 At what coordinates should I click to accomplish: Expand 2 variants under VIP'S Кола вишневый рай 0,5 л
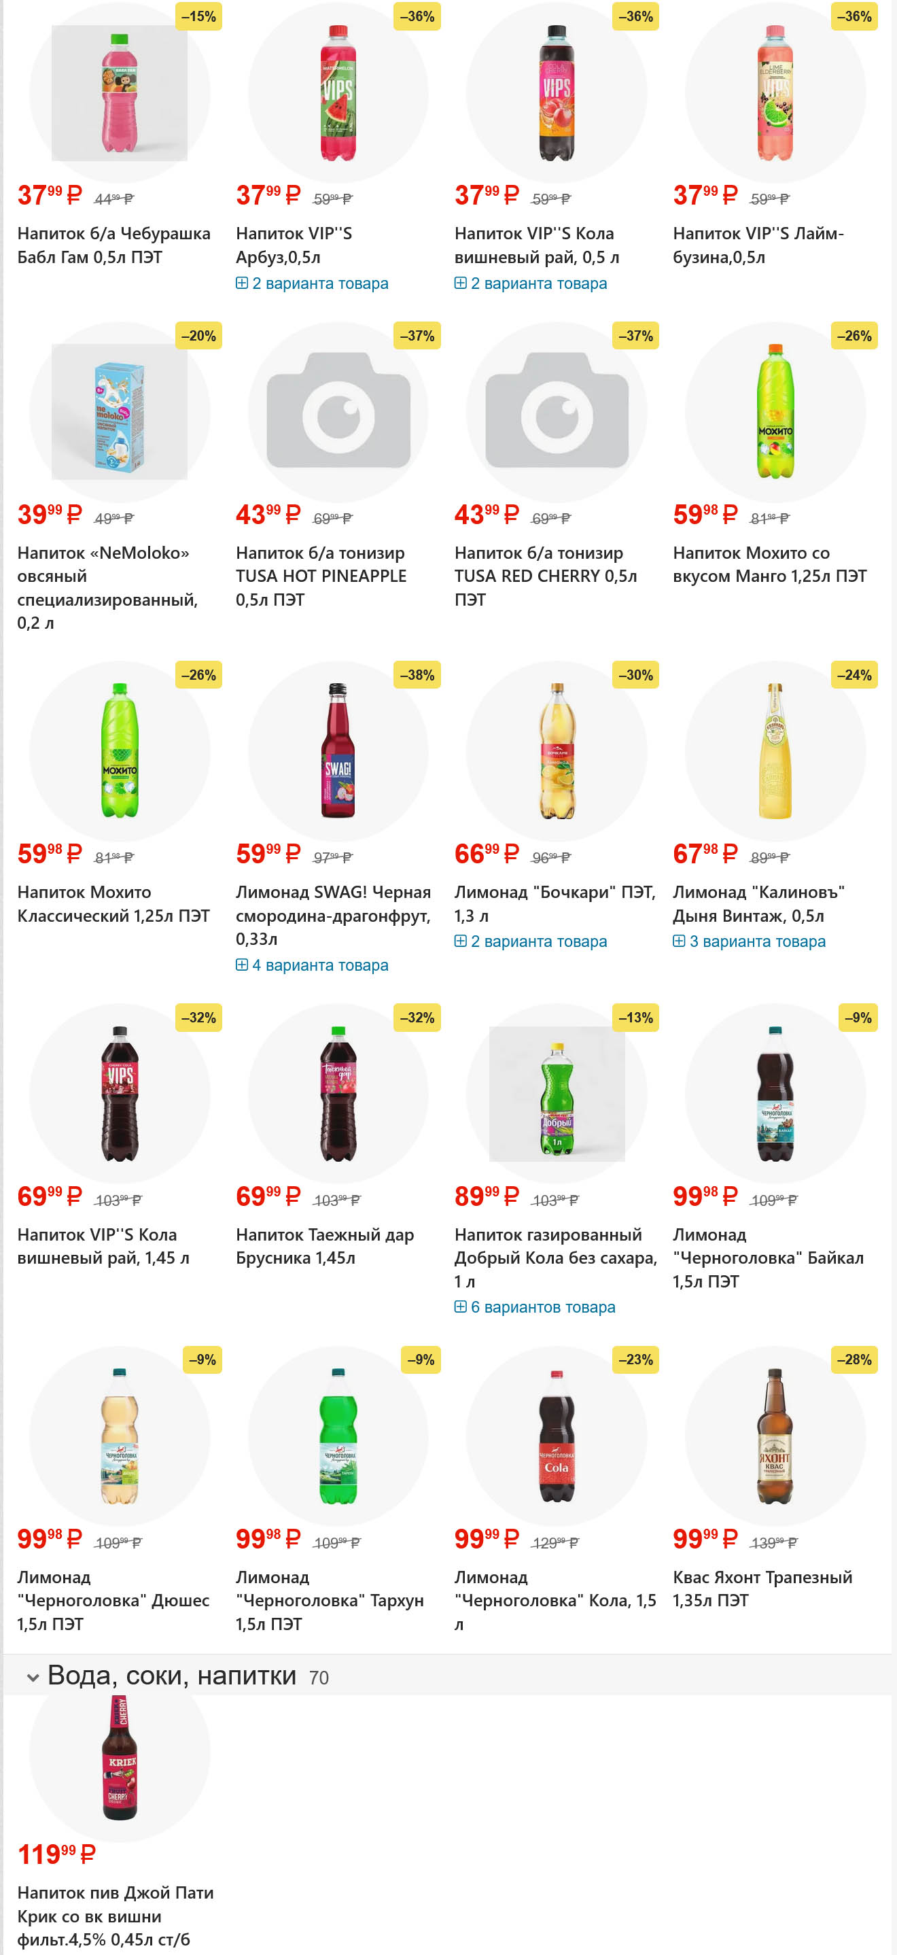[x=531, y=283]
